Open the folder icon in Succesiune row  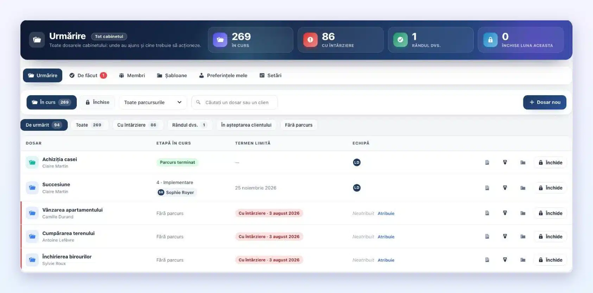click(x=523, y=188)
